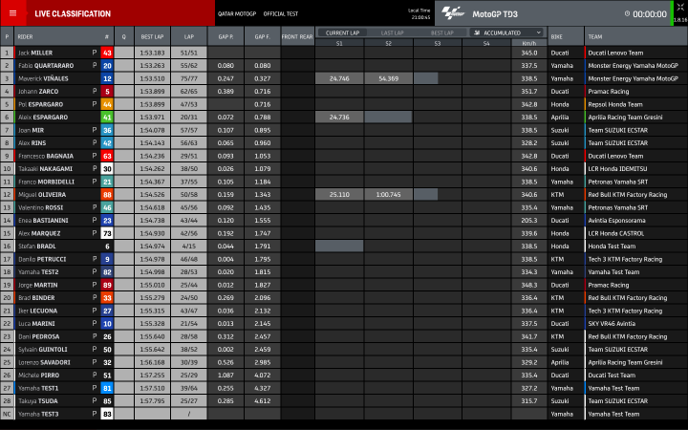688x430 pixels.
Task: Select the Stefan BRADL rider name
Action: (37, 247)
